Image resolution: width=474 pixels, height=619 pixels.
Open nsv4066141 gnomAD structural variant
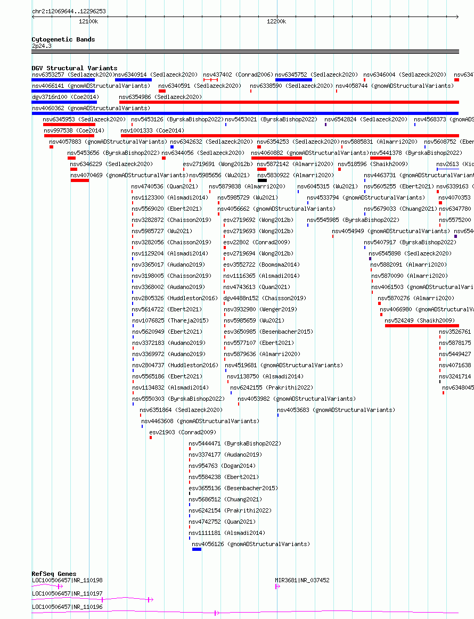(x=91, y=86)
